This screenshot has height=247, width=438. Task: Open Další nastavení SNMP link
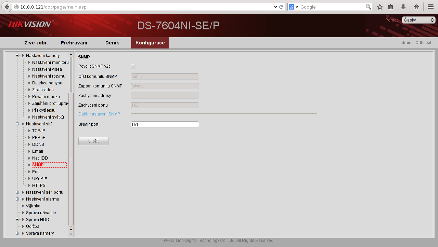click(x=99, y=114)
